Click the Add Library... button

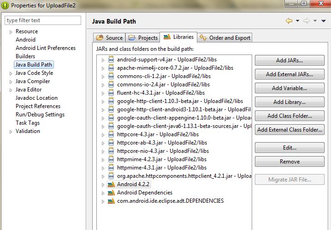(290, 102)
